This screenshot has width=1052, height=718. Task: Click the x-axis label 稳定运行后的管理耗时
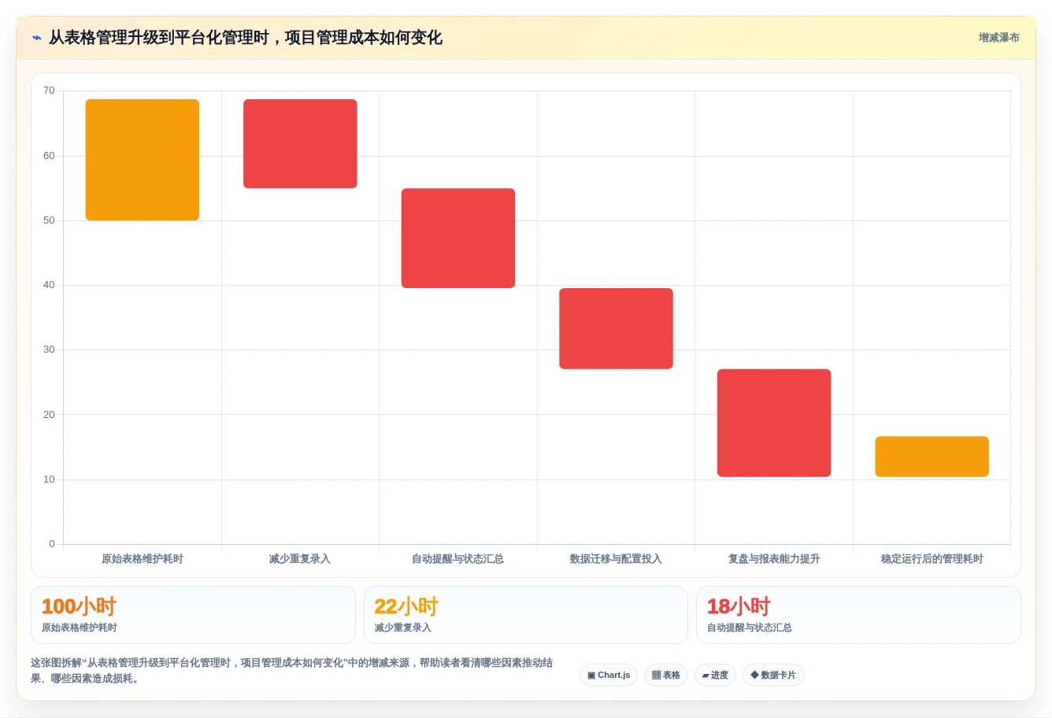pyautogui.click(x=932, y=559)
